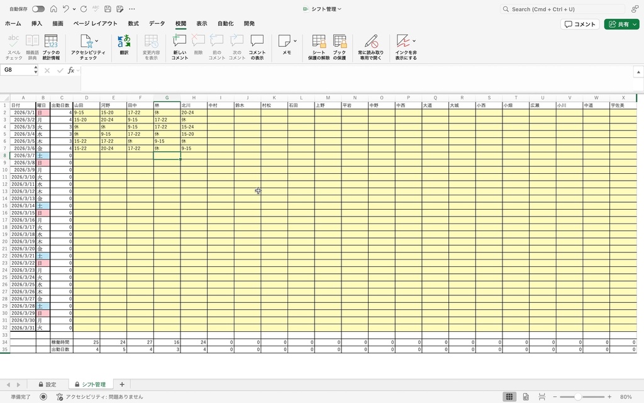Open the 翻訳 translate tool
Screen dimensions: 644x403
tap(124, 45)
